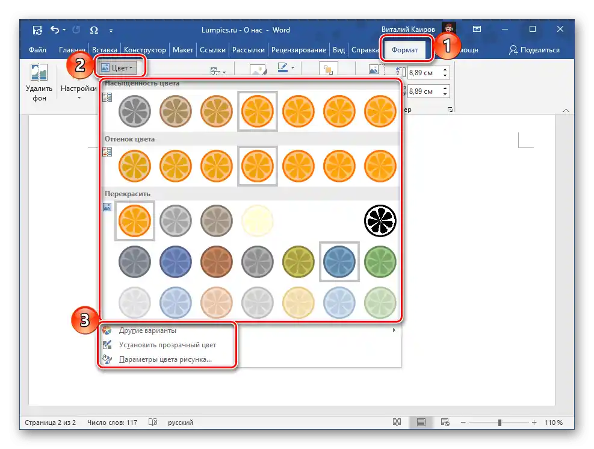Decrease width value bottom stepper
The image size is (594, 449).
(x=445, y=94)
